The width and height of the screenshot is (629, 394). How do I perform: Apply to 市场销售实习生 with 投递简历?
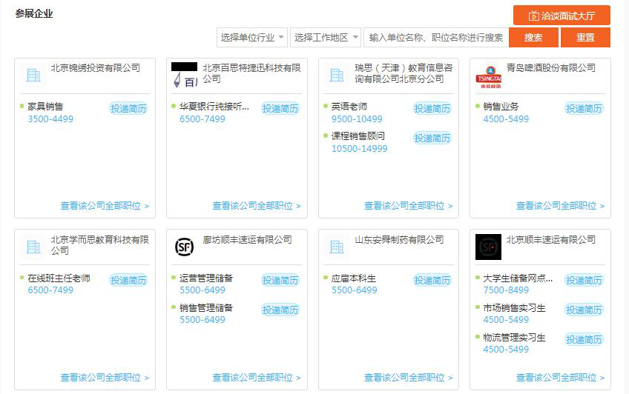pyautogui.click(x=584, y=310)
